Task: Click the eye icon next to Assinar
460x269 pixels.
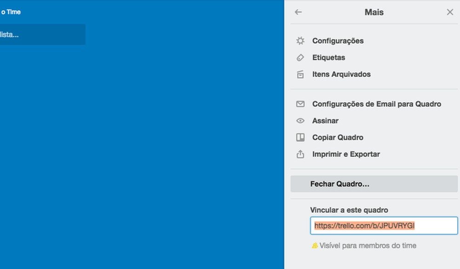Action: coord(300,121)
